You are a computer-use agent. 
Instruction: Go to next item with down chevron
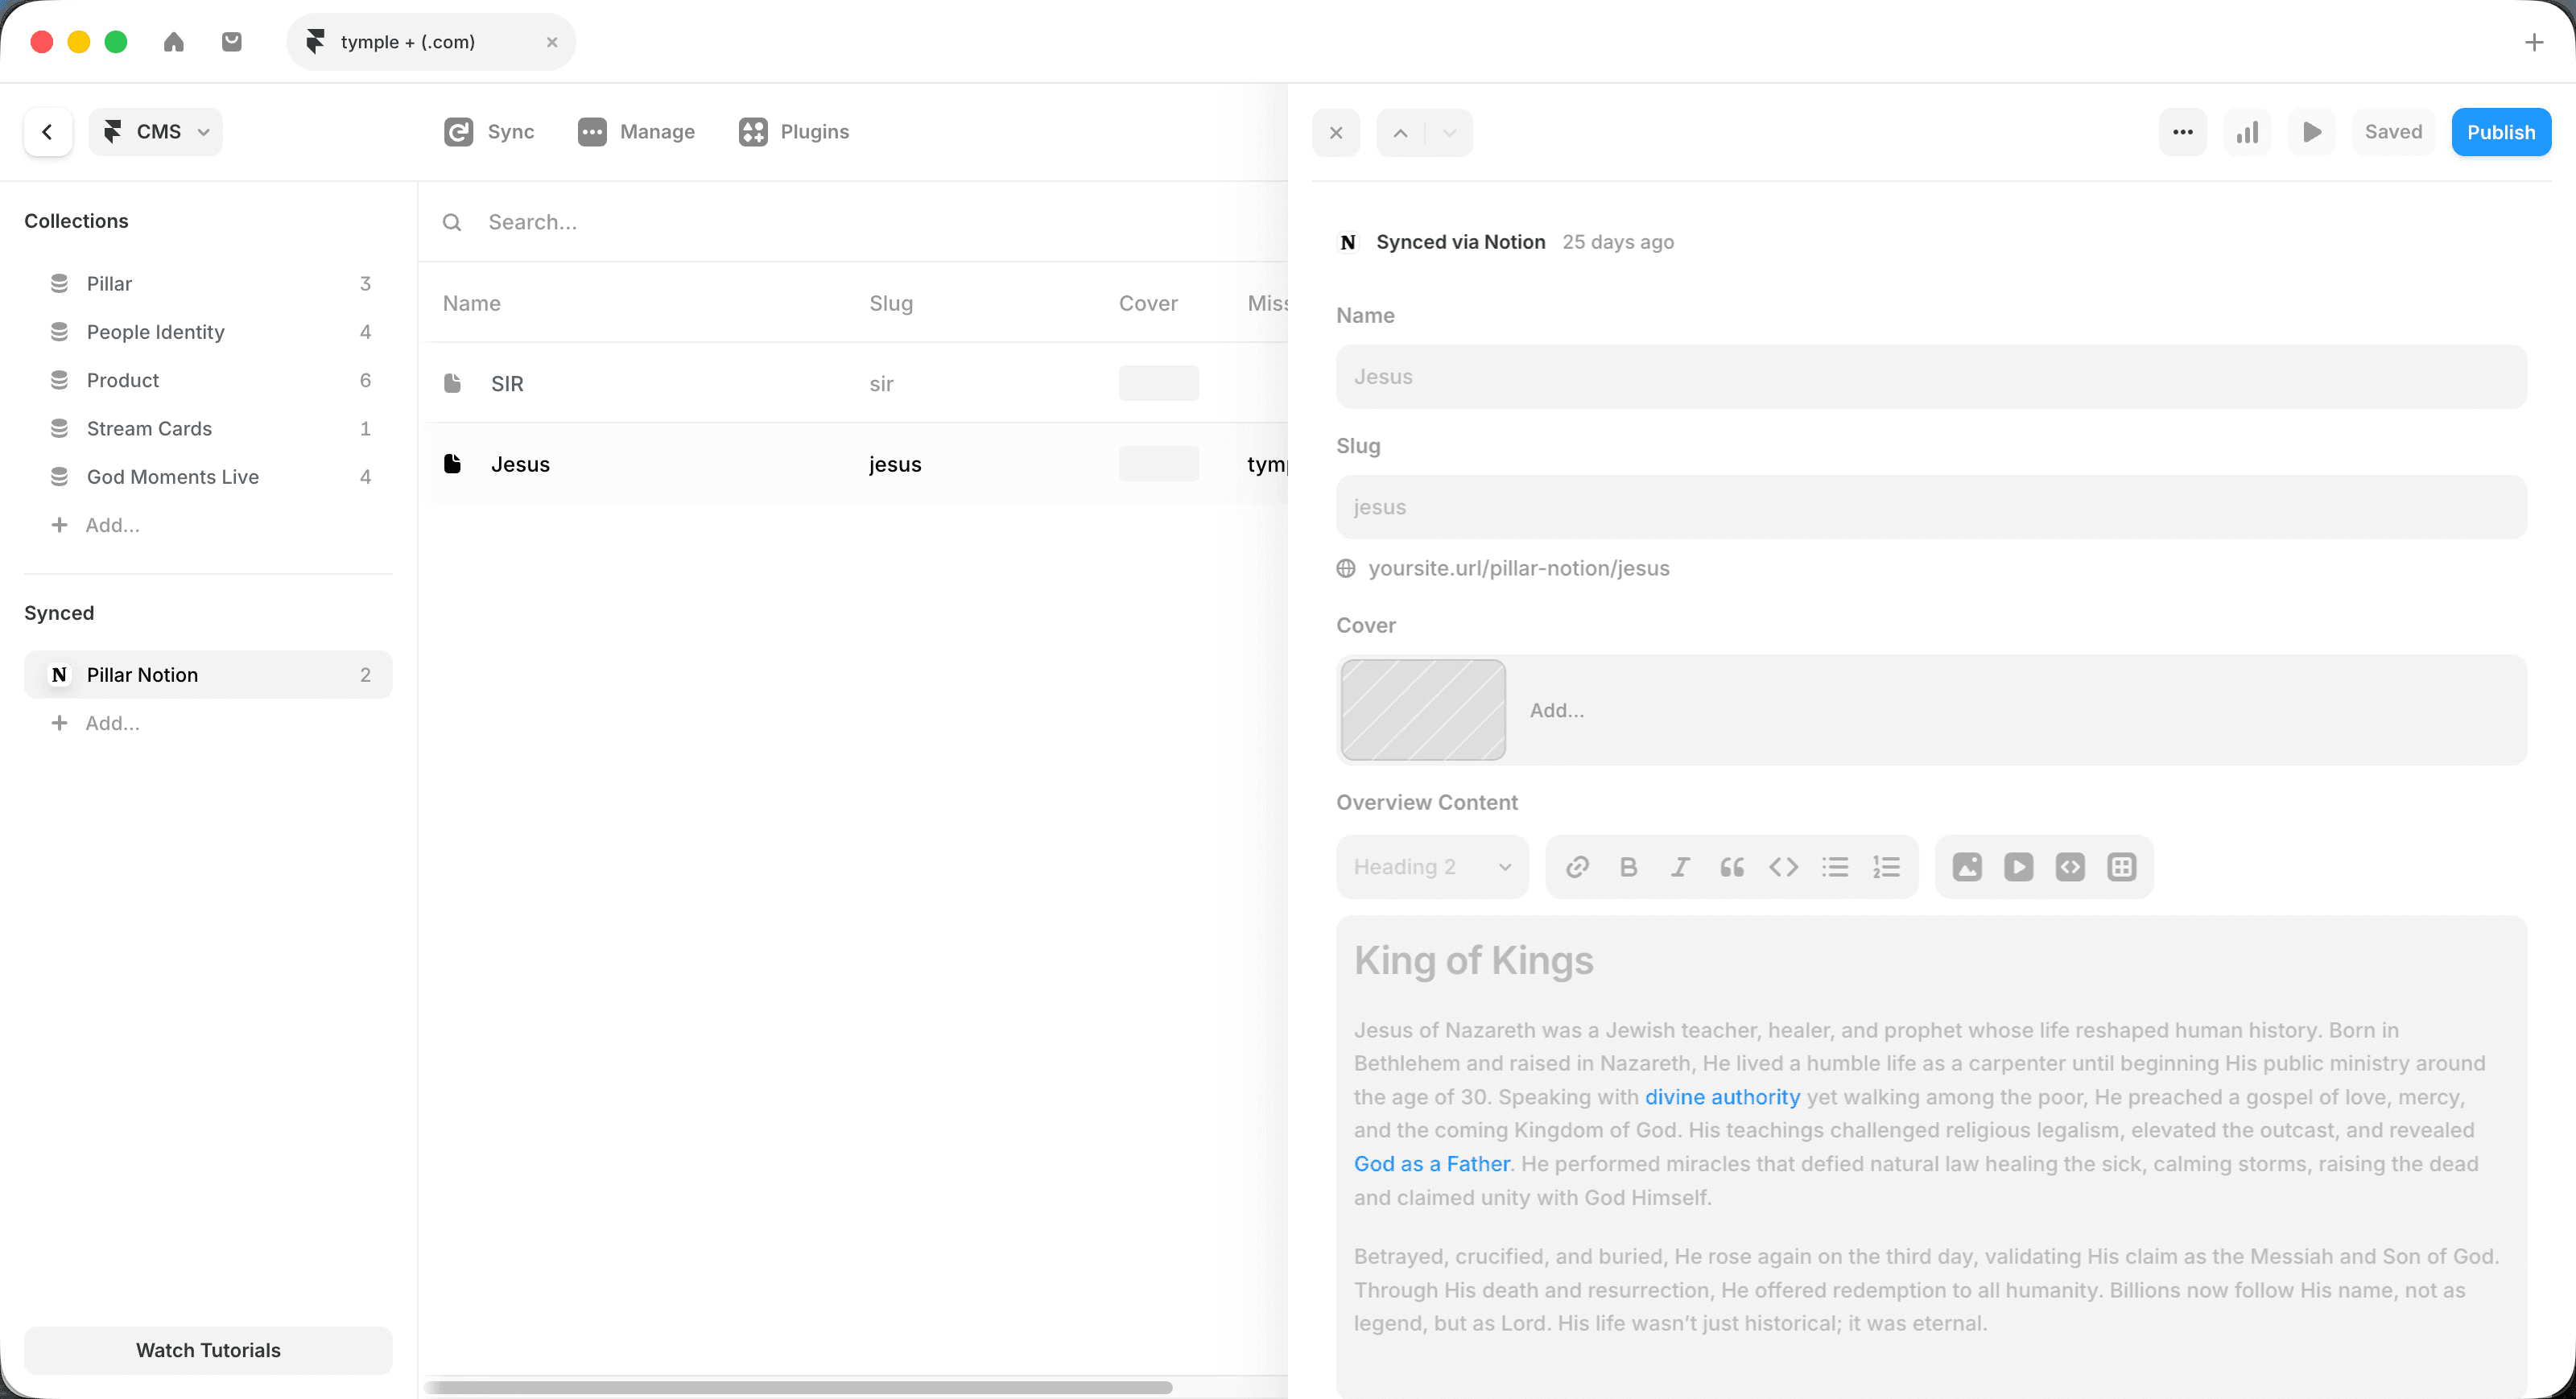(1449, 132)
